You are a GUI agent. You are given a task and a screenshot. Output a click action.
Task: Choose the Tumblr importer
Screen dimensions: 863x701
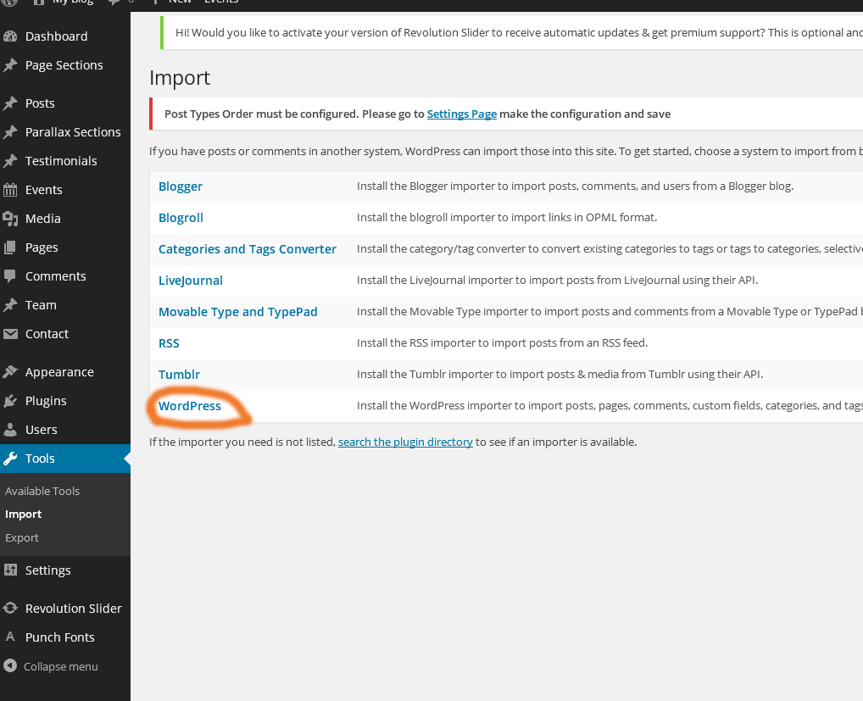click(179, 375)
